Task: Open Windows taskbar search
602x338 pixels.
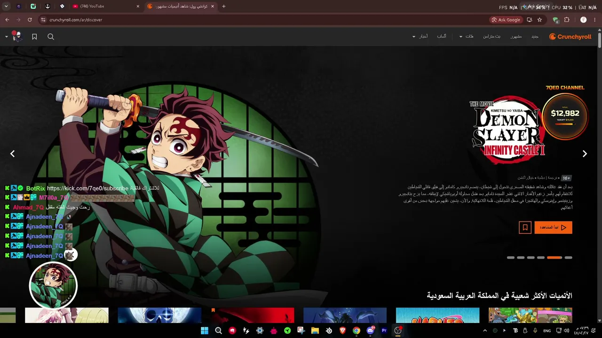Action: (x=218, y=330)
